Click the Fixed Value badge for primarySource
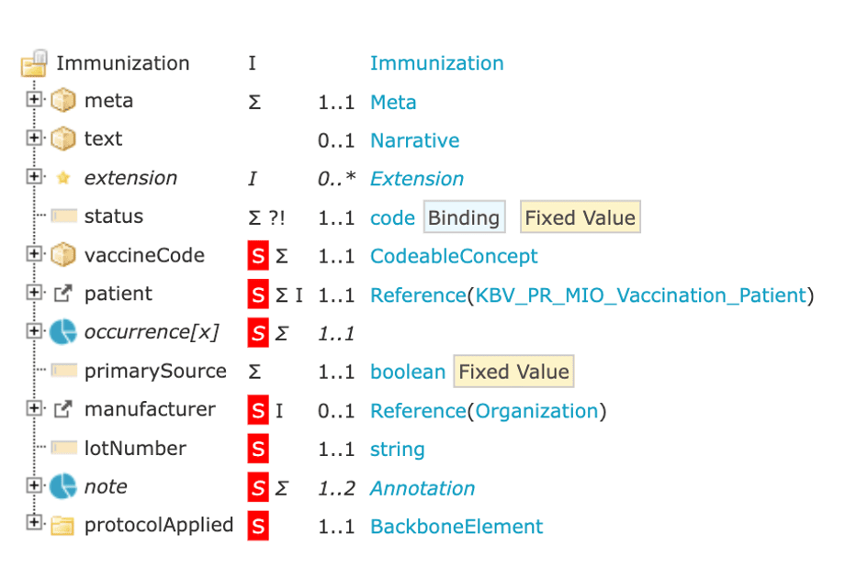This screenshot has height=567, width=868. tap(513, 372)
